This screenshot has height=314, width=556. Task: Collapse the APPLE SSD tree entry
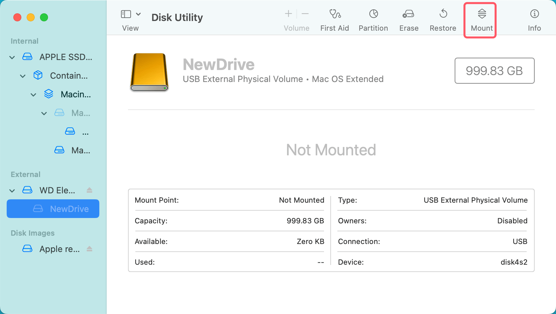(x=12, y=57)
